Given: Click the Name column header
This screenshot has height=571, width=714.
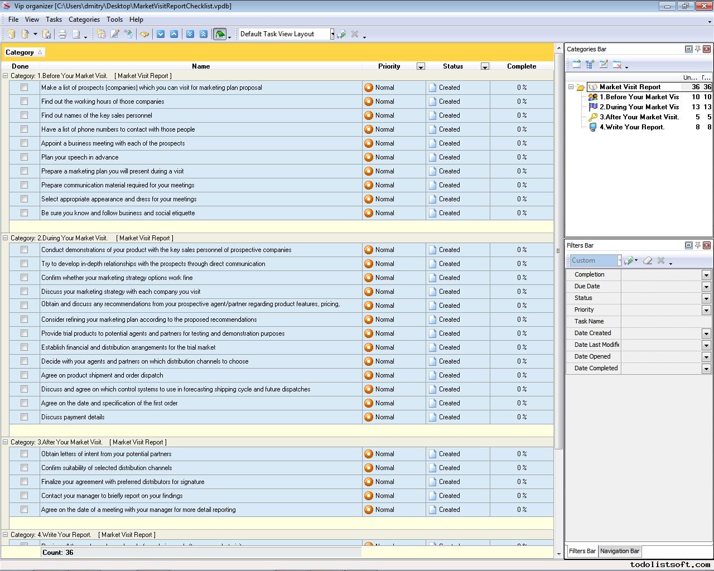Looking at the screenshot, I should click(201, 66).
